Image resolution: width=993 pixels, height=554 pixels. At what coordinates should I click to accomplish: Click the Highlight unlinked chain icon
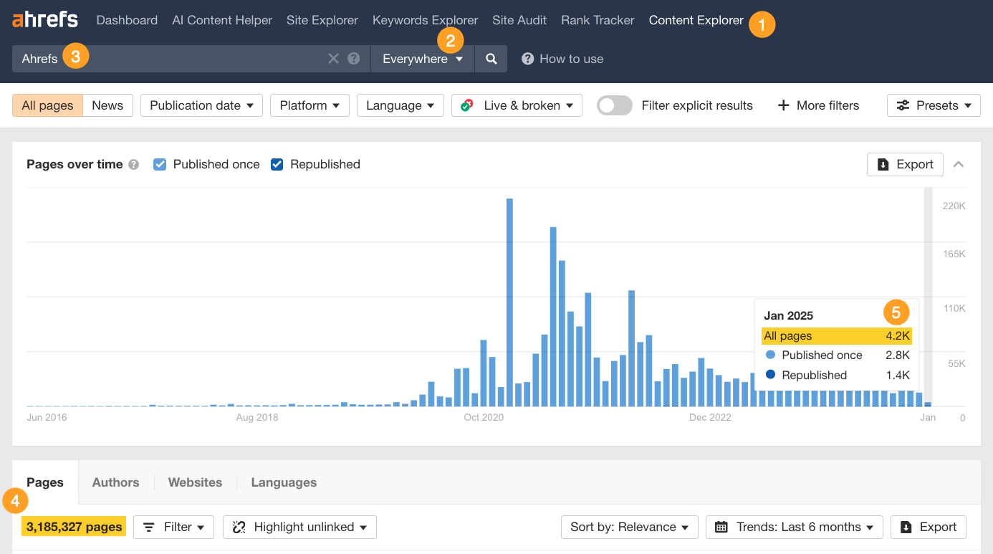pos(238,527)
